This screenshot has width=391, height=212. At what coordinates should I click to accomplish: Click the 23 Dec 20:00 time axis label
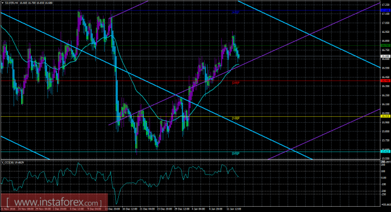click(x=165, y=209)
